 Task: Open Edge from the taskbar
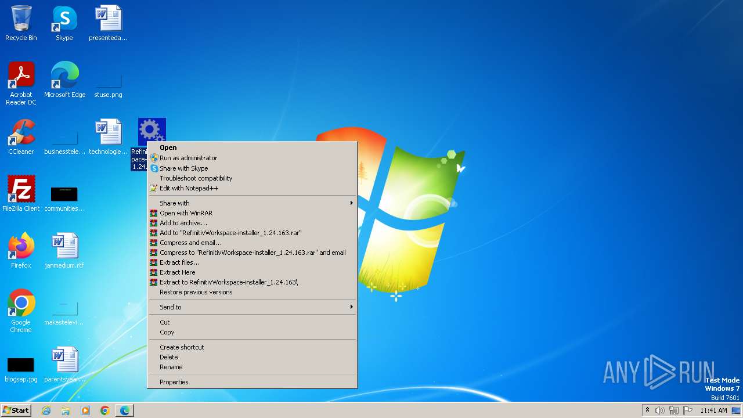click(x=125, y=410)
